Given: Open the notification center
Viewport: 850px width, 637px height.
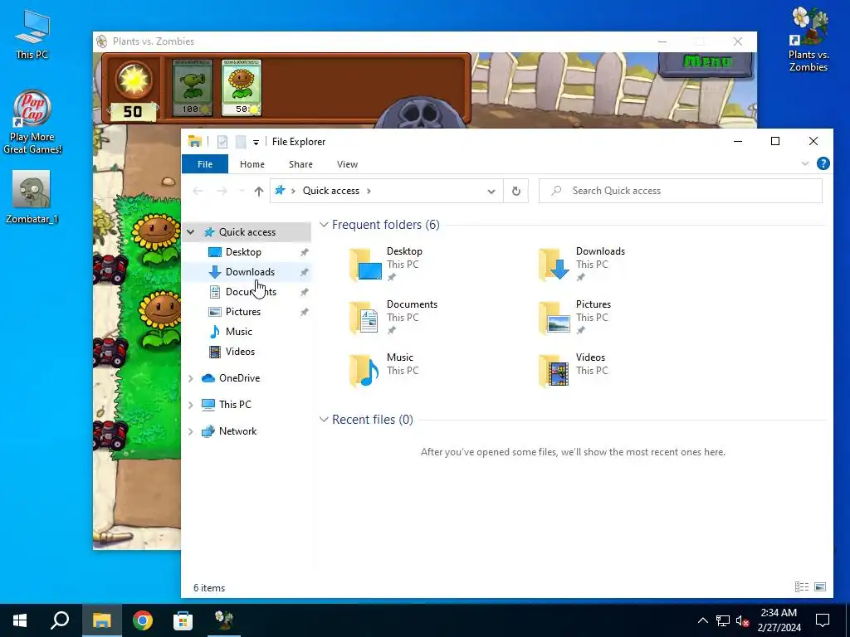Looking at the screenshot, I should pyautogui.click(x=823, y=620).
